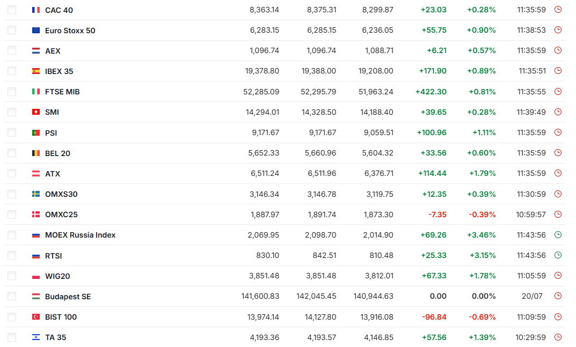576x347 pixels.
Task: Tick the OMXS30 row checkbox
Action: click(x=12, y=194)
